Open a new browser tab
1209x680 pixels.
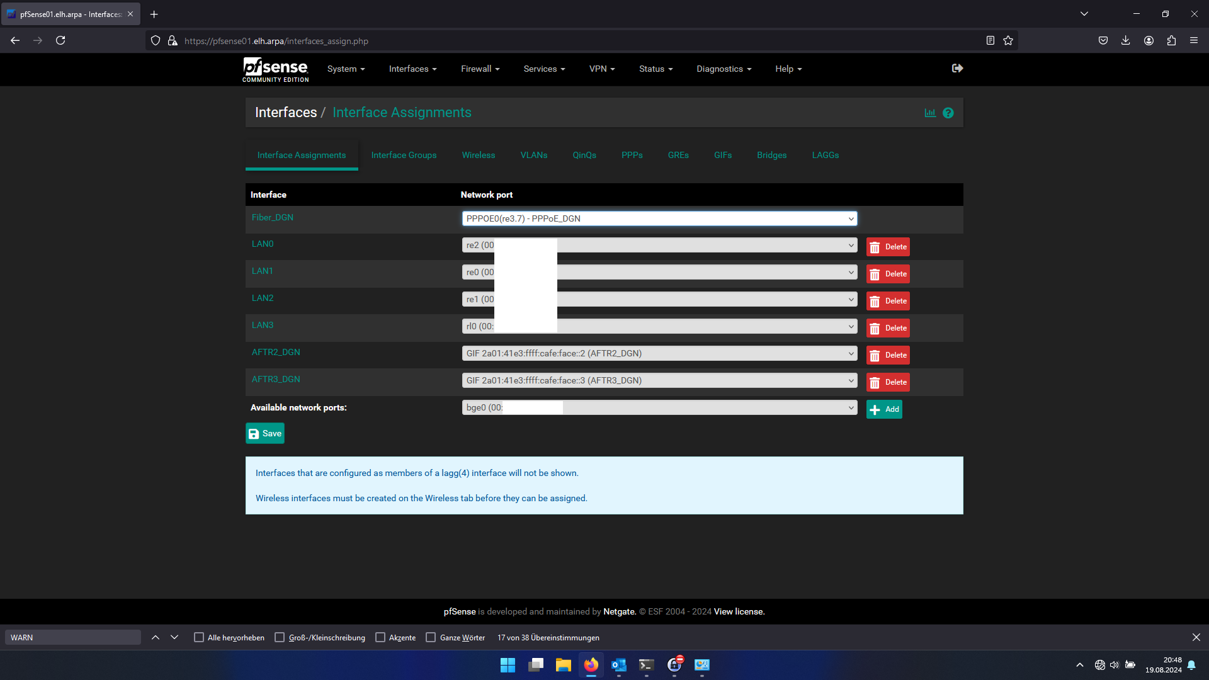point(154,14)
